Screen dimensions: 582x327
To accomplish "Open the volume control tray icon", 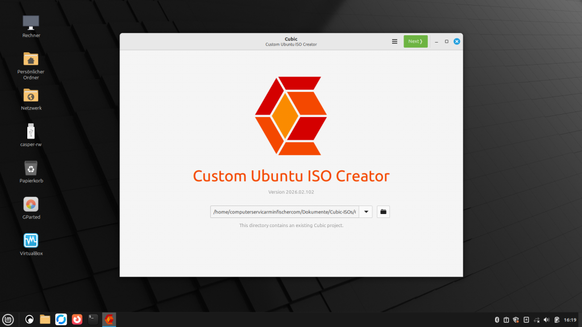I will (546, 320).
